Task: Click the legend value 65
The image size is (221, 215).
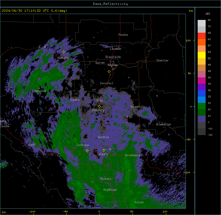Action: point(209,33)
